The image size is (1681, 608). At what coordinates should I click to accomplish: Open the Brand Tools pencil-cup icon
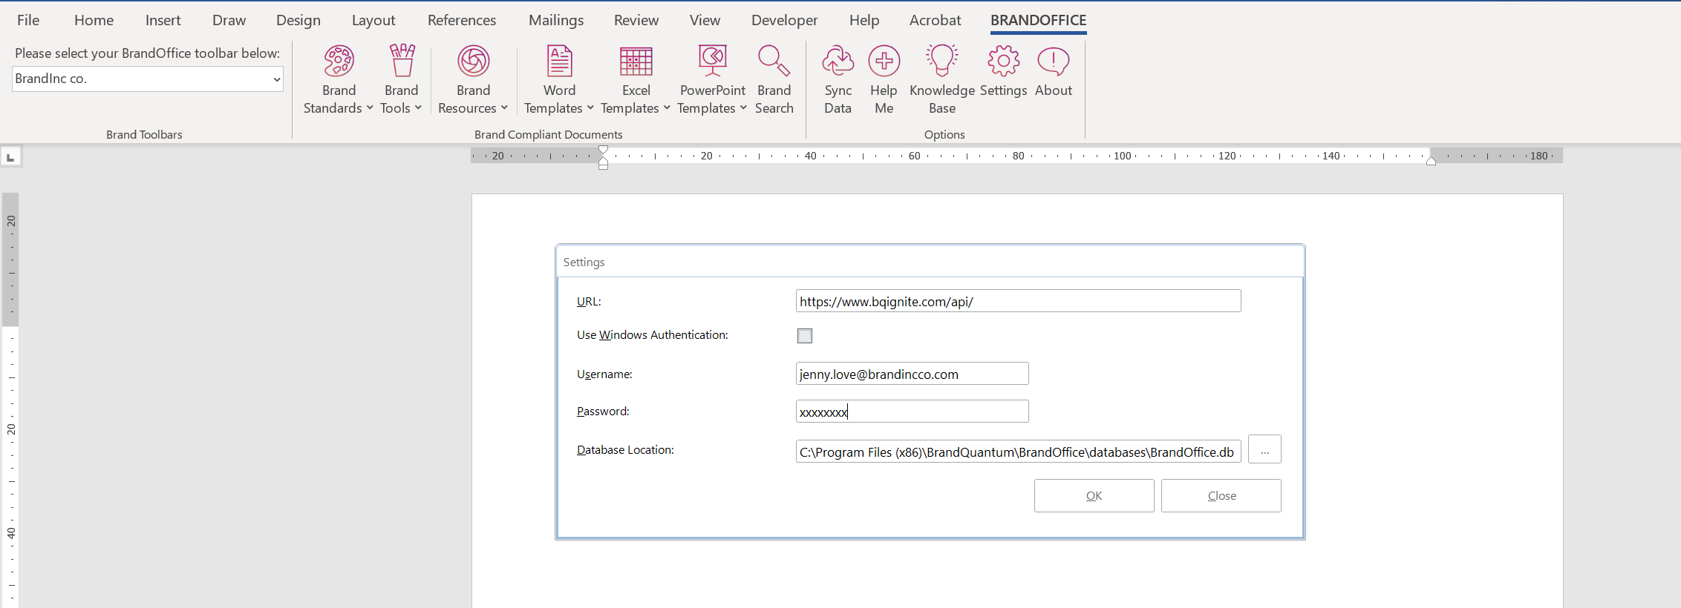(402, 62)
